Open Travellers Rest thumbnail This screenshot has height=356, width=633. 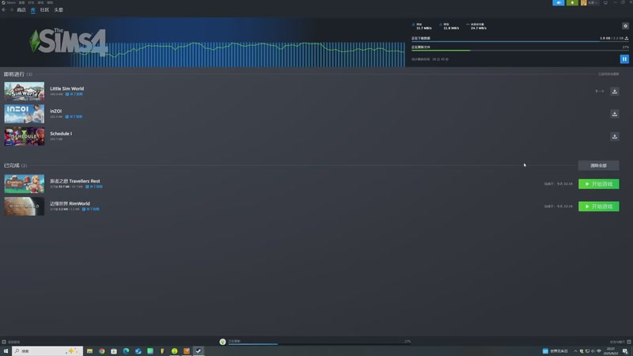pyautogui.click(x=25, y=184)
